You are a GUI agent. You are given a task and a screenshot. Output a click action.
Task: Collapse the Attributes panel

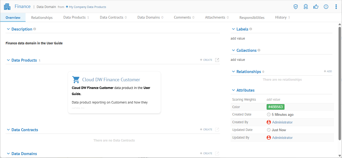click(x=233, y=90)
